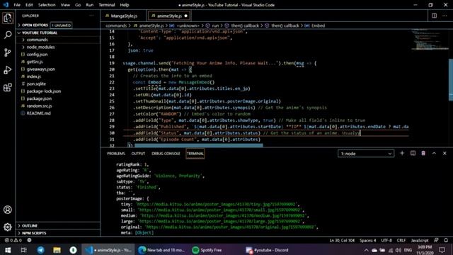Open Spotify Free taskbar item
Image resolution: width=453 pixels, height=255 pixels.
tap(207, 250)
